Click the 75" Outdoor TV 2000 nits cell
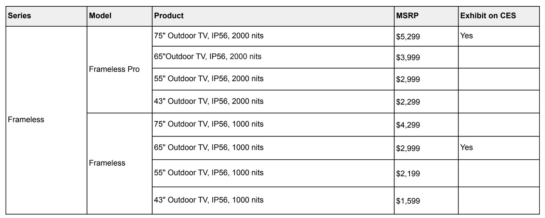This screenshot has width=545, height=218. 209,36
